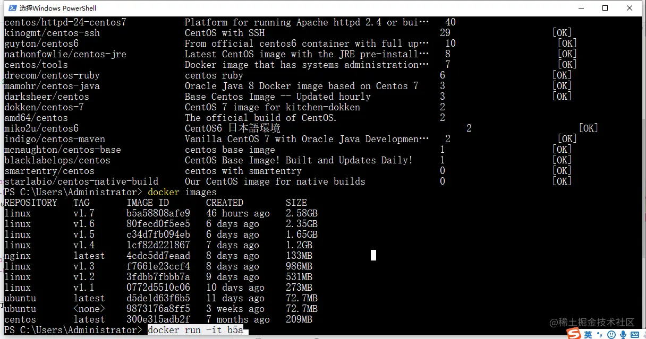Screen dimensions: 646x339
Task: Click [OK] in the kinogmt/centos-ssh row
Action: (562, 33)
